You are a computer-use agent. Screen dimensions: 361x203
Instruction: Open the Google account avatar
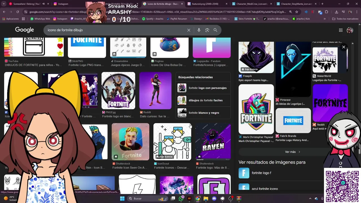pos(350,30)
